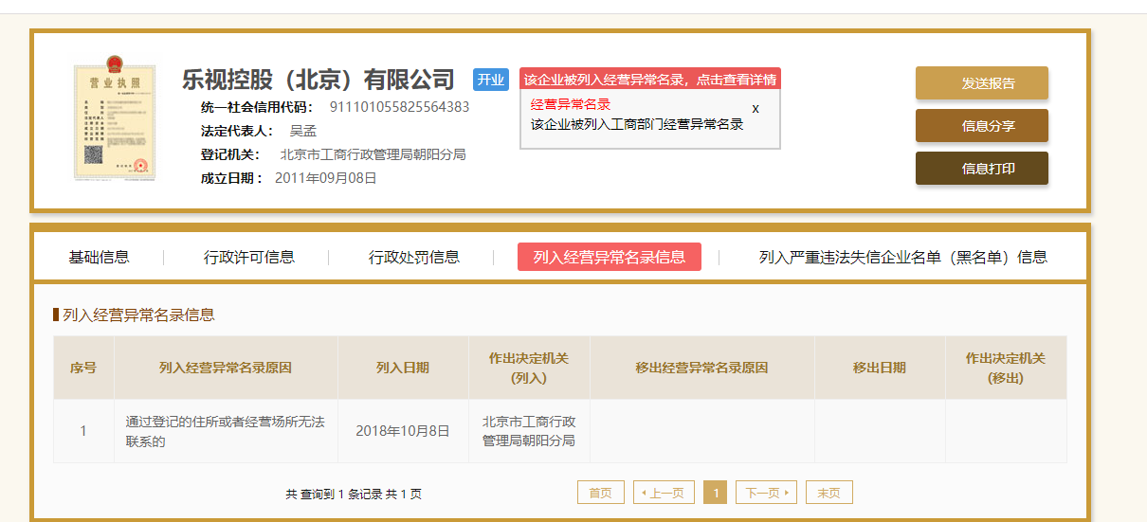The height and width of the screenshot is (522, 1147).
Task: Click the 作出决定机关(移出) column header
Action: (x=1006, y=368)
